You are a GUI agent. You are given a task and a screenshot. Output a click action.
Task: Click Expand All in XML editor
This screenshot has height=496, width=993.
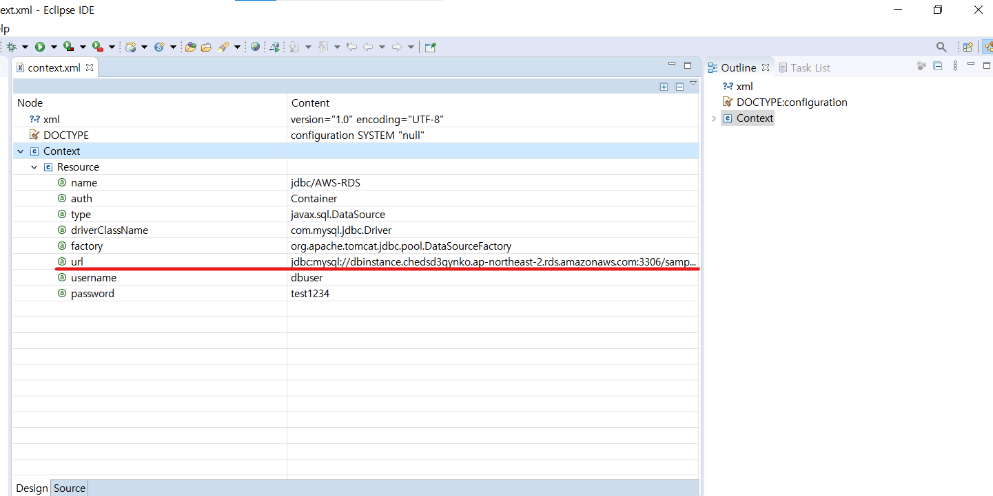click(664, 86)
